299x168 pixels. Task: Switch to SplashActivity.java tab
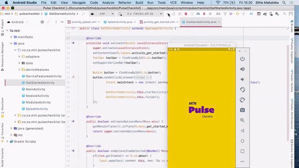click(x=120, y=22)
